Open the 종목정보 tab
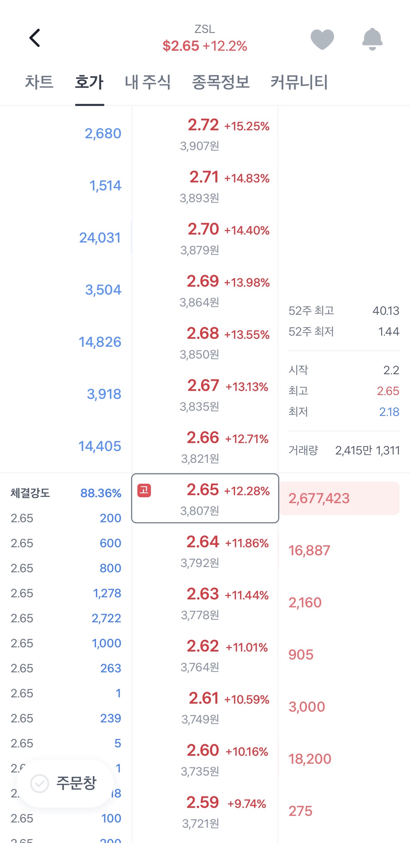The image size is (410, 843). 220,82
